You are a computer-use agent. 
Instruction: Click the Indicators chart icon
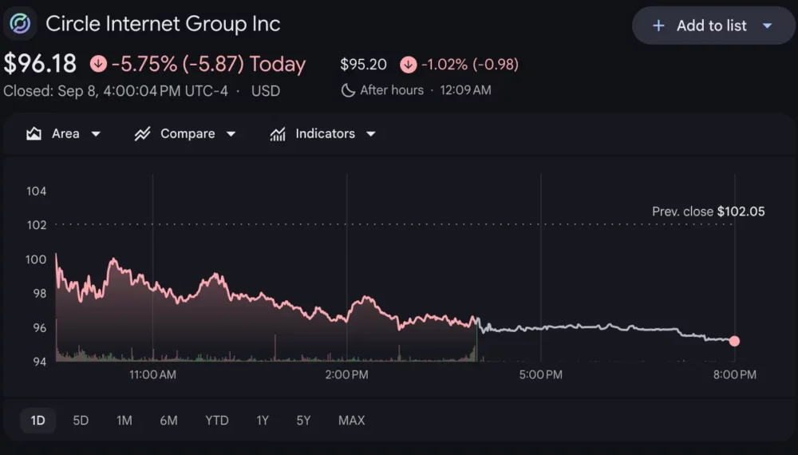(278, 134)
